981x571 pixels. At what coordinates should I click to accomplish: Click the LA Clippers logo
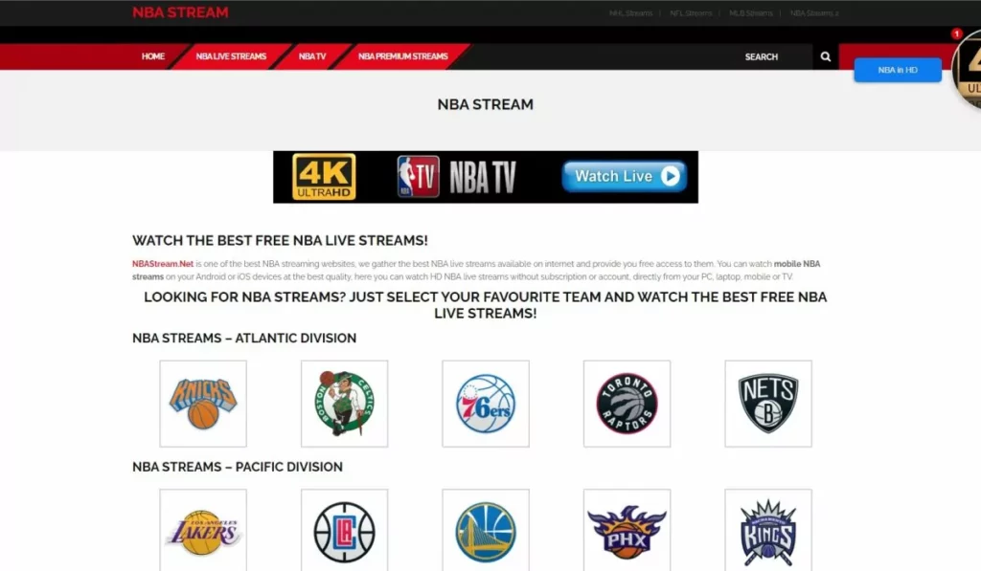pyautogui.click(x=344, y=531)
